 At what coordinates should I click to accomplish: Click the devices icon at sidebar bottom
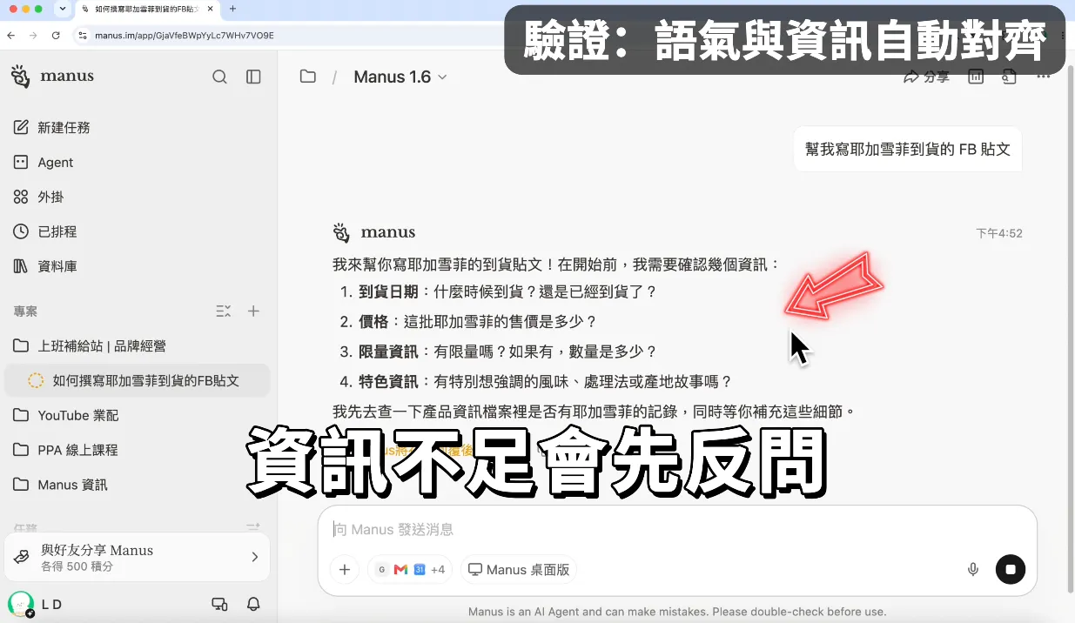click(220, 604)
